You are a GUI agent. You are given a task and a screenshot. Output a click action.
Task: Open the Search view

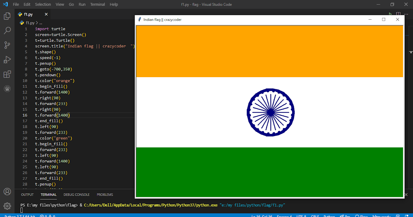click(7, 31)
